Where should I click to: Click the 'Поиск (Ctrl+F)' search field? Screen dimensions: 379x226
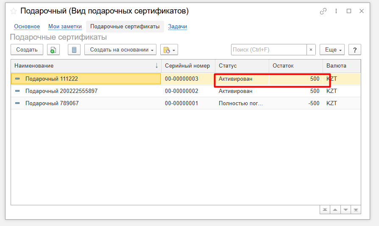(268, 50)
